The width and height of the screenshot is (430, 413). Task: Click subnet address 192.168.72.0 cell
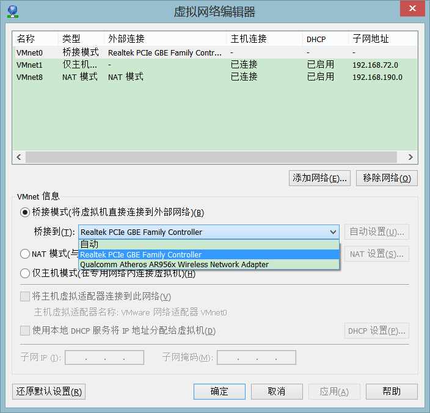pos(375,65)
